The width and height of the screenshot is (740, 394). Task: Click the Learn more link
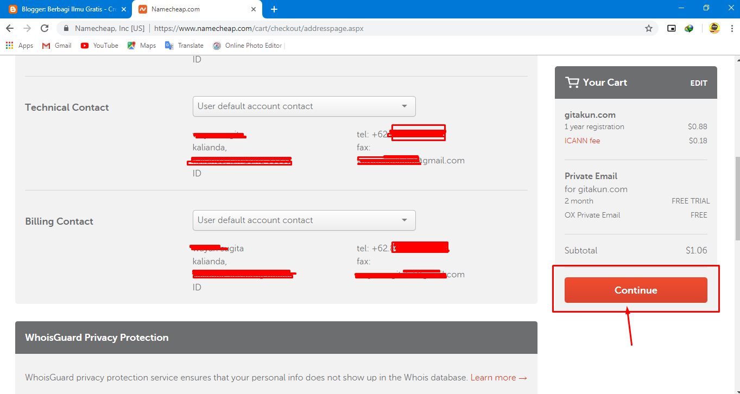(498, 377)
